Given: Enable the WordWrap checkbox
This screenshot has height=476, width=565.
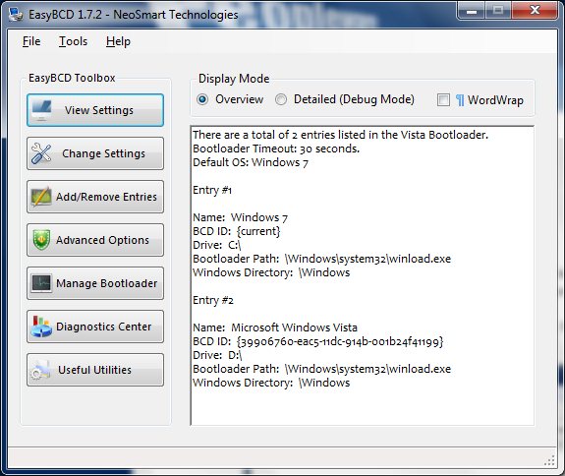Looking at the screenshot, I should pyautogui.click(x=443, y=100).
